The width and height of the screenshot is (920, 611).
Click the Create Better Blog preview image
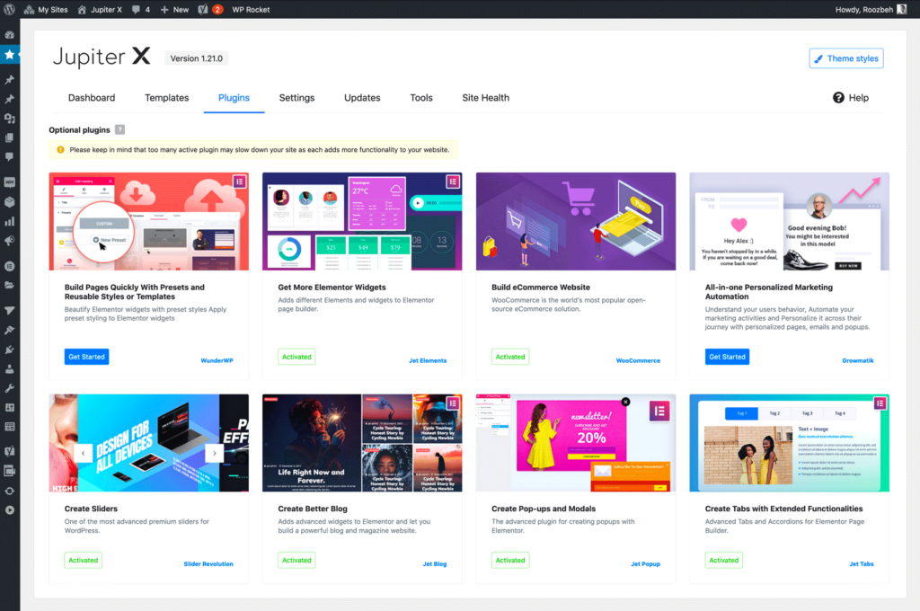click(x=362, y=443)
